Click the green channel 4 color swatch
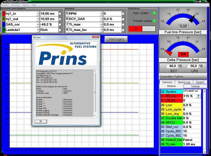Viewport: 211px width, 156px height. tap(3, 30)
